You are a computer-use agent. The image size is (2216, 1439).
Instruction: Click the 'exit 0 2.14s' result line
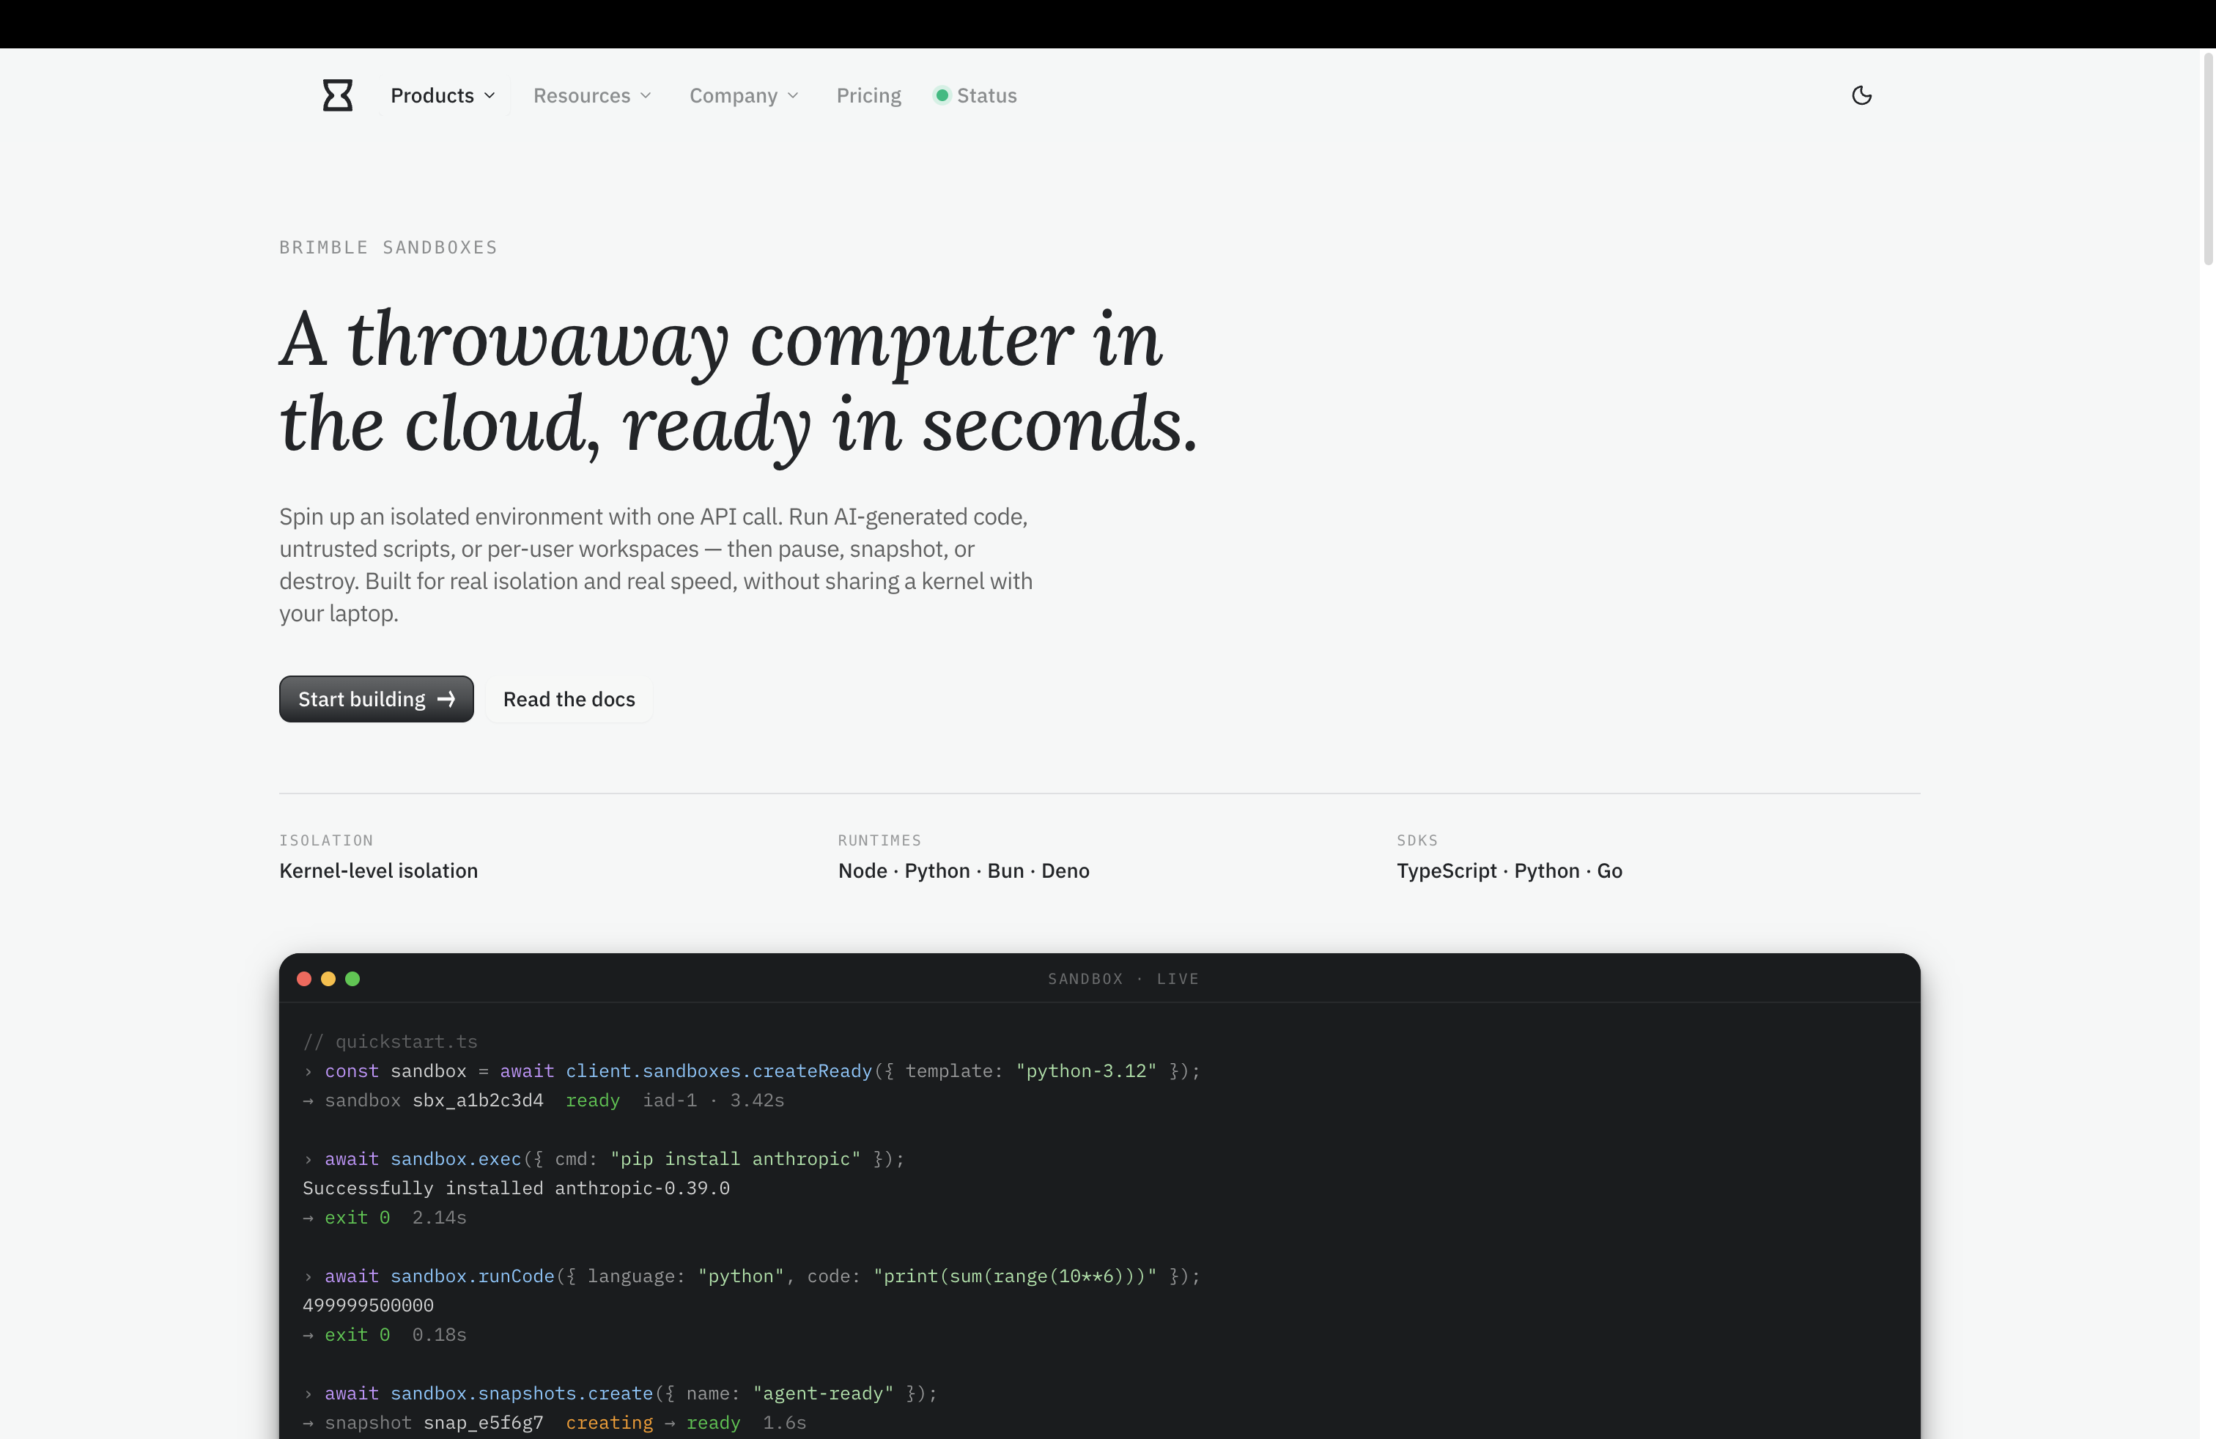tap(385, 1218)
